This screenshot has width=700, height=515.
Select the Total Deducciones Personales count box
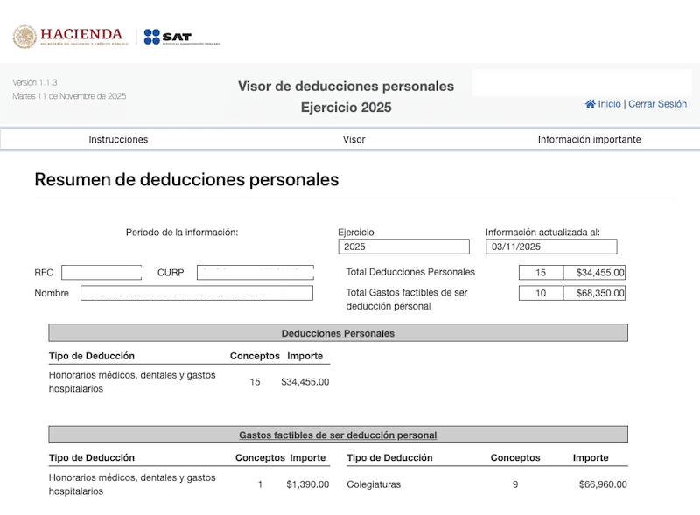point(542,272)
